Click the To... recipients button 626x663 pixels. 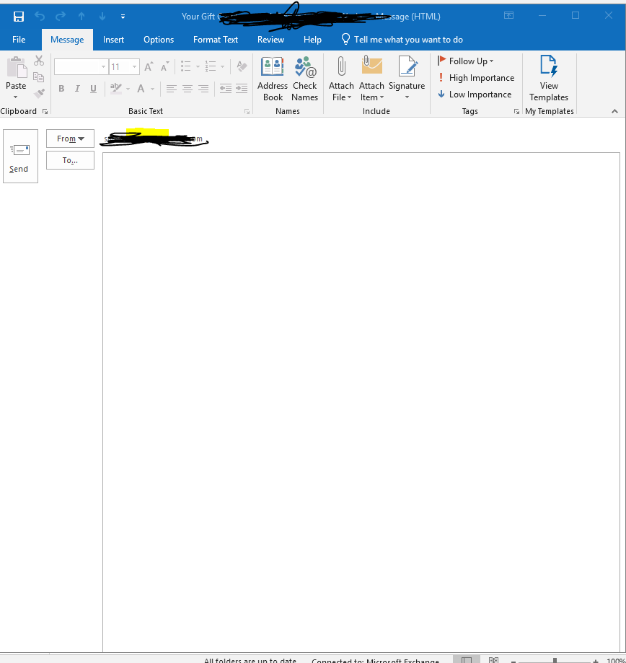(70, 160)
